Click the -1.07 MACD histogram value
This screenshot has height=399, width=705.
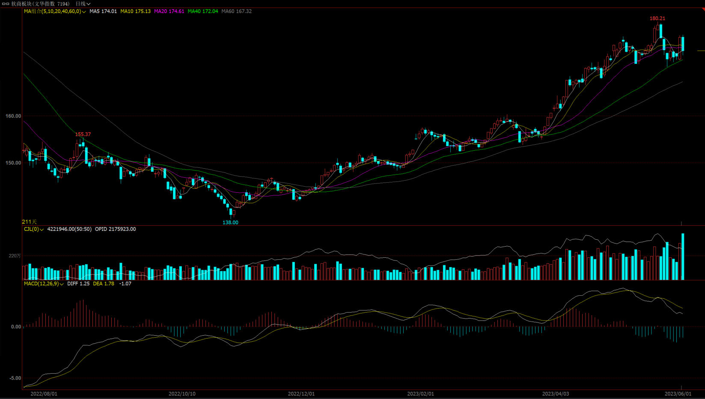coord(125,283)
